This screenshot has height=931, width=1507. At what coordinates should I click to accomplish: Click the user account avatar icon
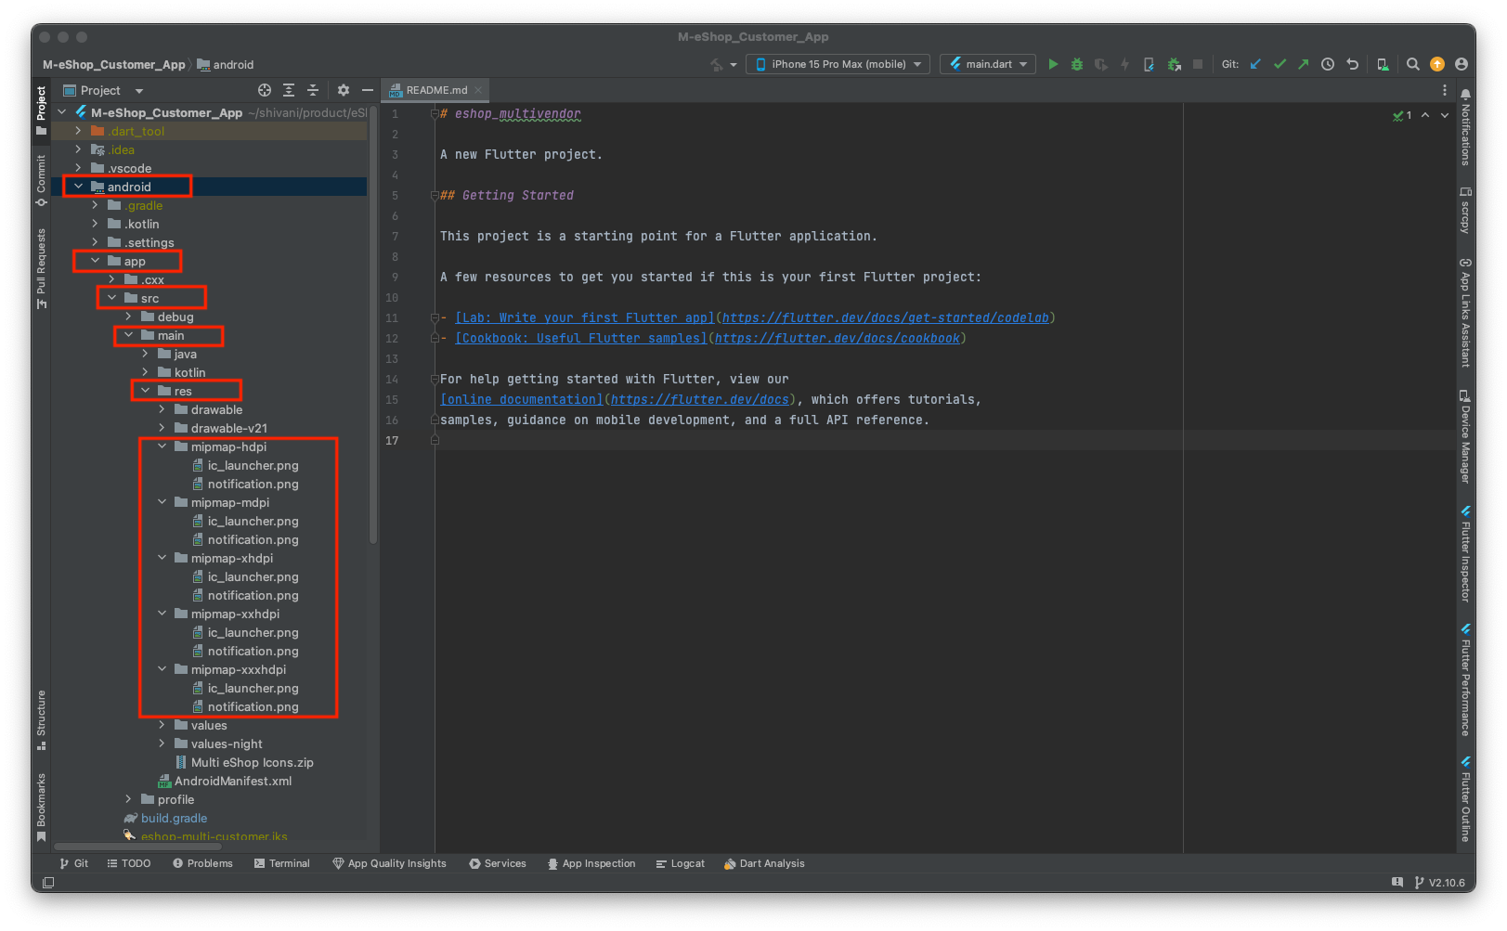click(1462, 64)
